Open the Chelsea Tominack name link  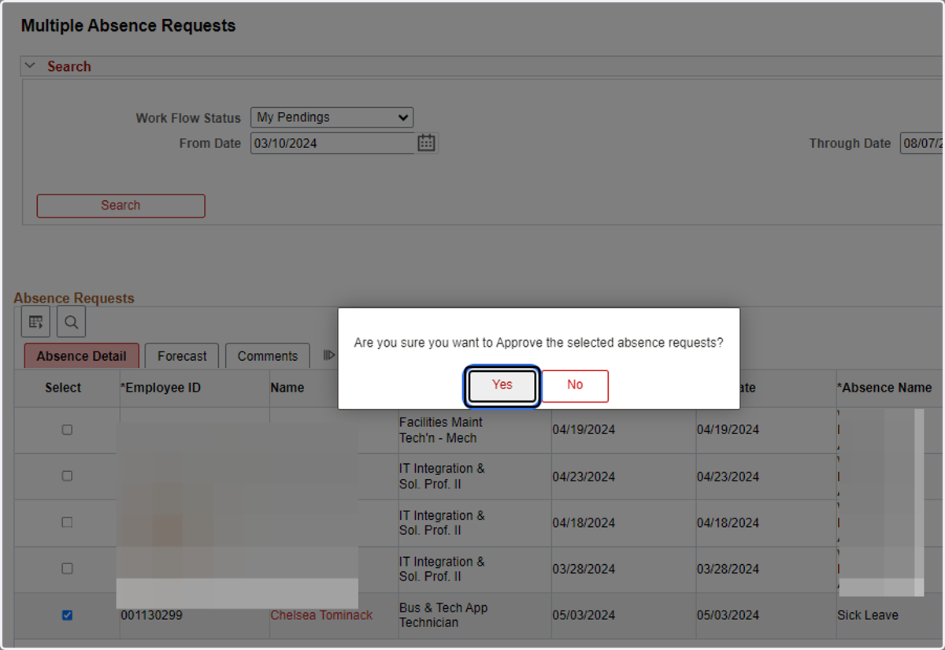[x=321, y=615]
